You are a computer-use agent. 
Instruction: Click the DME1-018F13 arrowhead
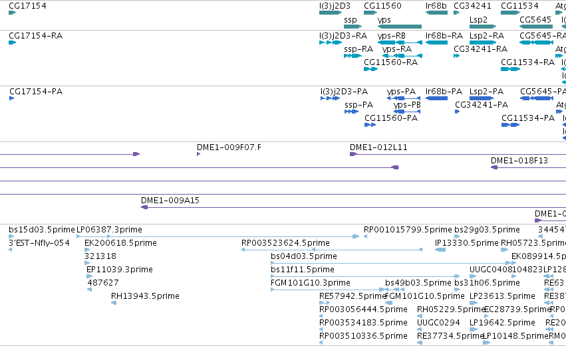click(x=494, y=167)
